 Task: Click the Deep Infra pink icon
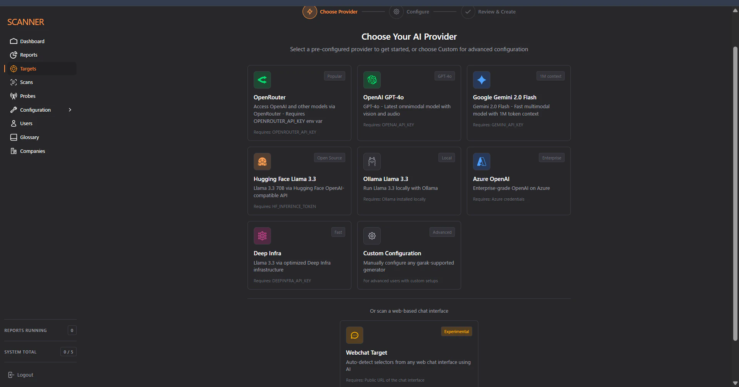tap(262, 236)
